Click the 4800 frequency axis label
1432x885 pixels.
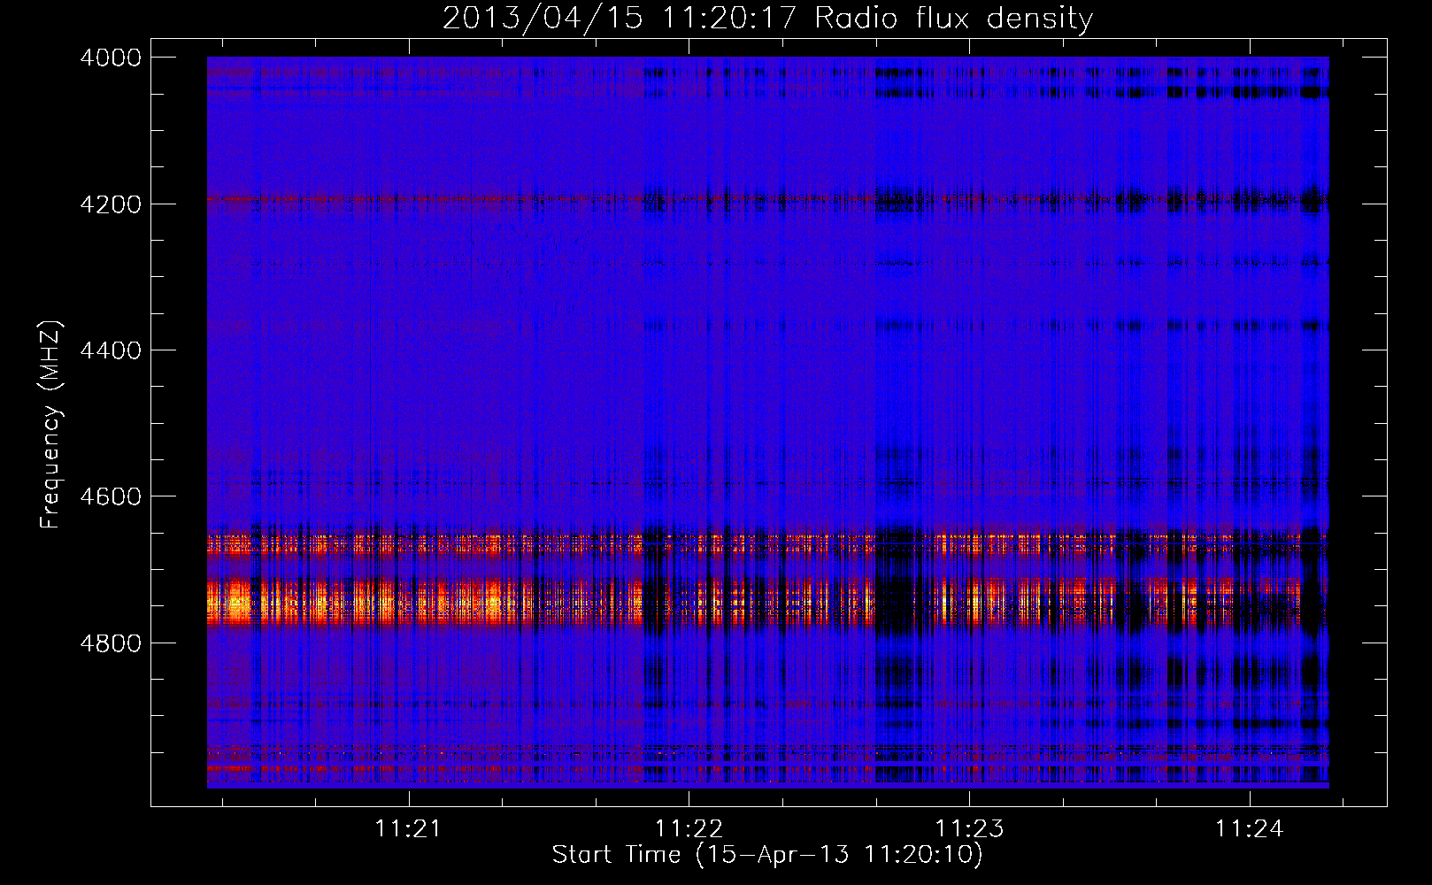pyautogui.click(x=111, y=643)
